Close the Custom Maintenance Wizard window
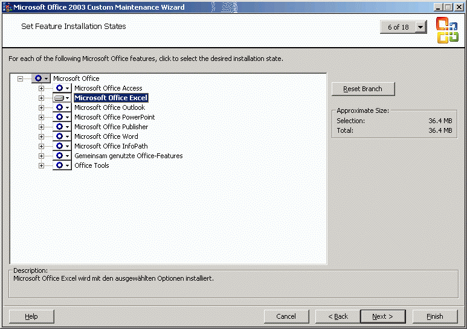 (459, 7)
